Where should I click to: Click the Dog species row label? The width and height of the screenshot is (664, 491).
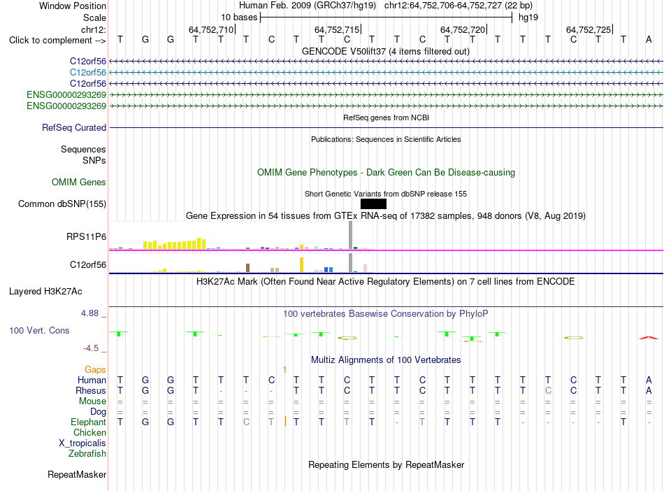(x=98, y=411)
